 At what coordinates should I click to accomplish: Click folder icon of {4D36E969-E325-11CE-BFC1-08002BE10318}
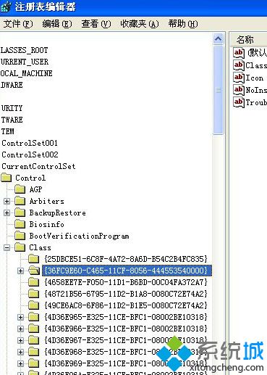33,363
